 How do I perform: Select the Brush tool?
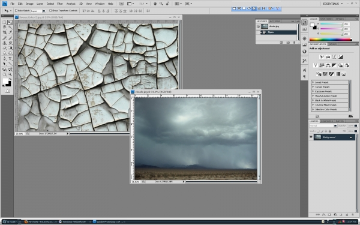coord(10,38)
